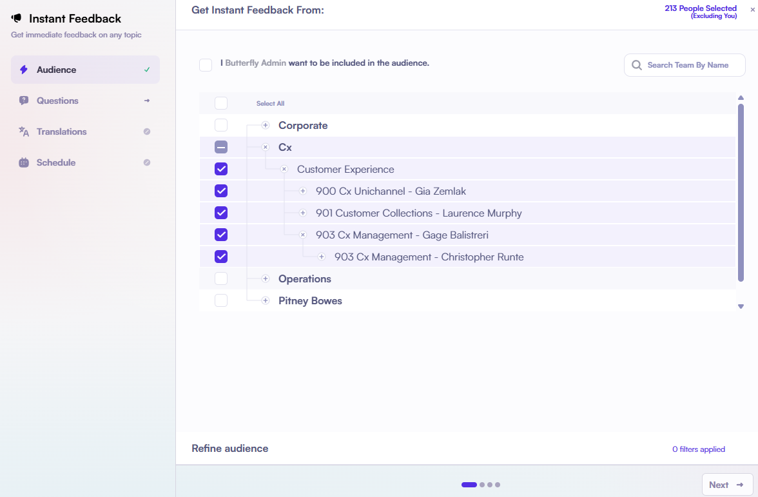Open the Questions step in sidebar
The height and width of the screenshot is (497, 758).
57,101
